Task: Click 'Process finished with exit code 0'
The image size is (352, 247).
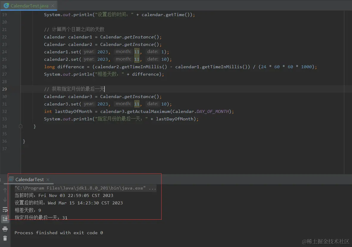Action: pos(59,233)
